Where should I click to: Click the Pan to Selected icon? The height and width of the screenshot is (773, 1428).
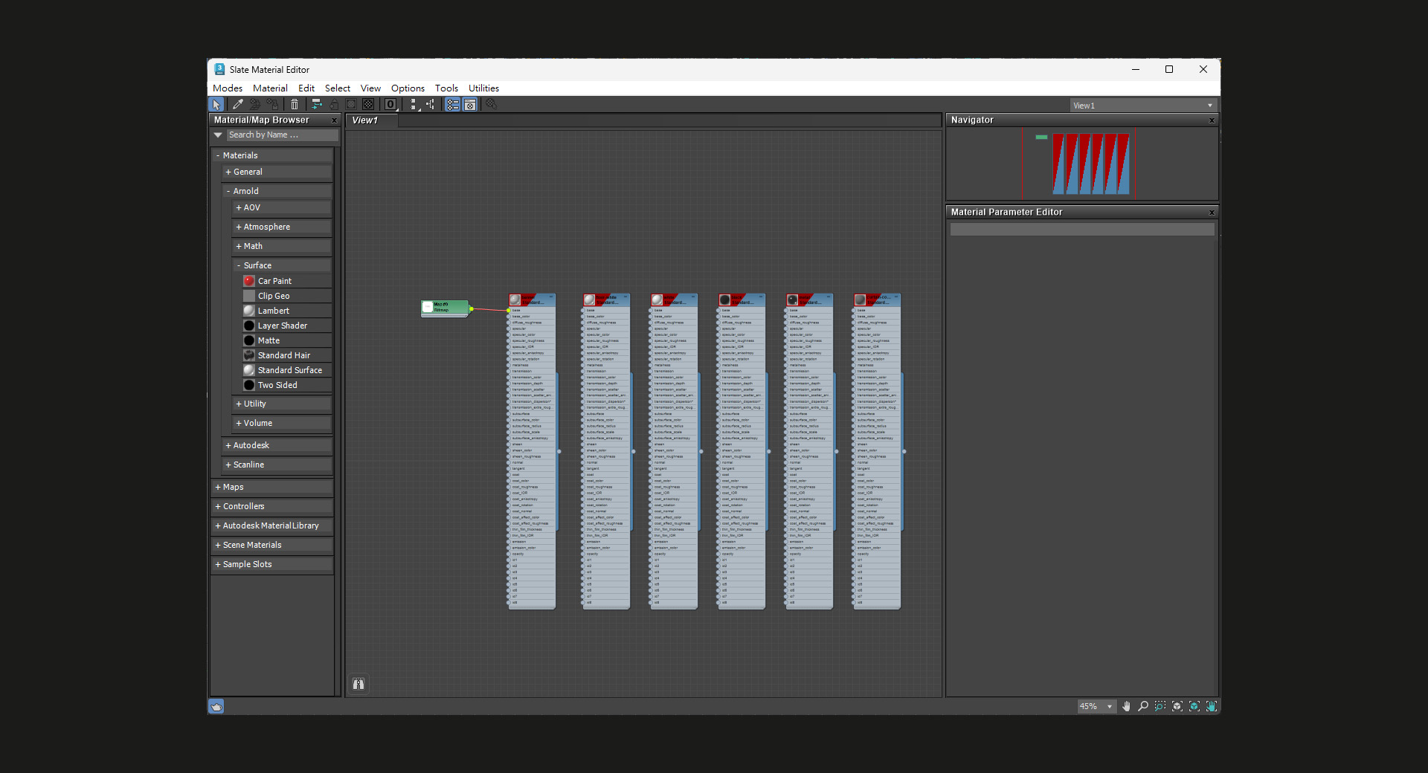(1212, 706)
